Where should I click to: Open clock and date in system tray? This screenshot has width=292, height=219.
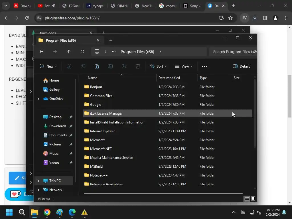[x=273, y=212]
